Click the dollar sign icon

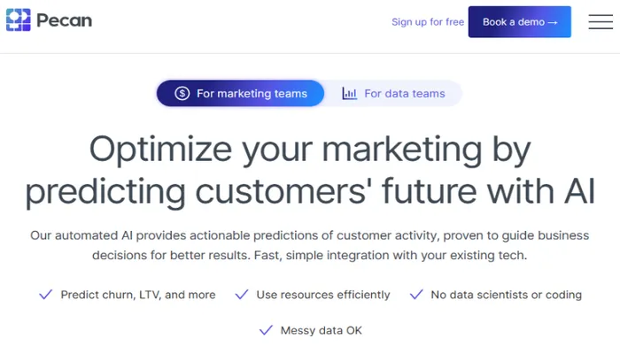tap(182, 93)
